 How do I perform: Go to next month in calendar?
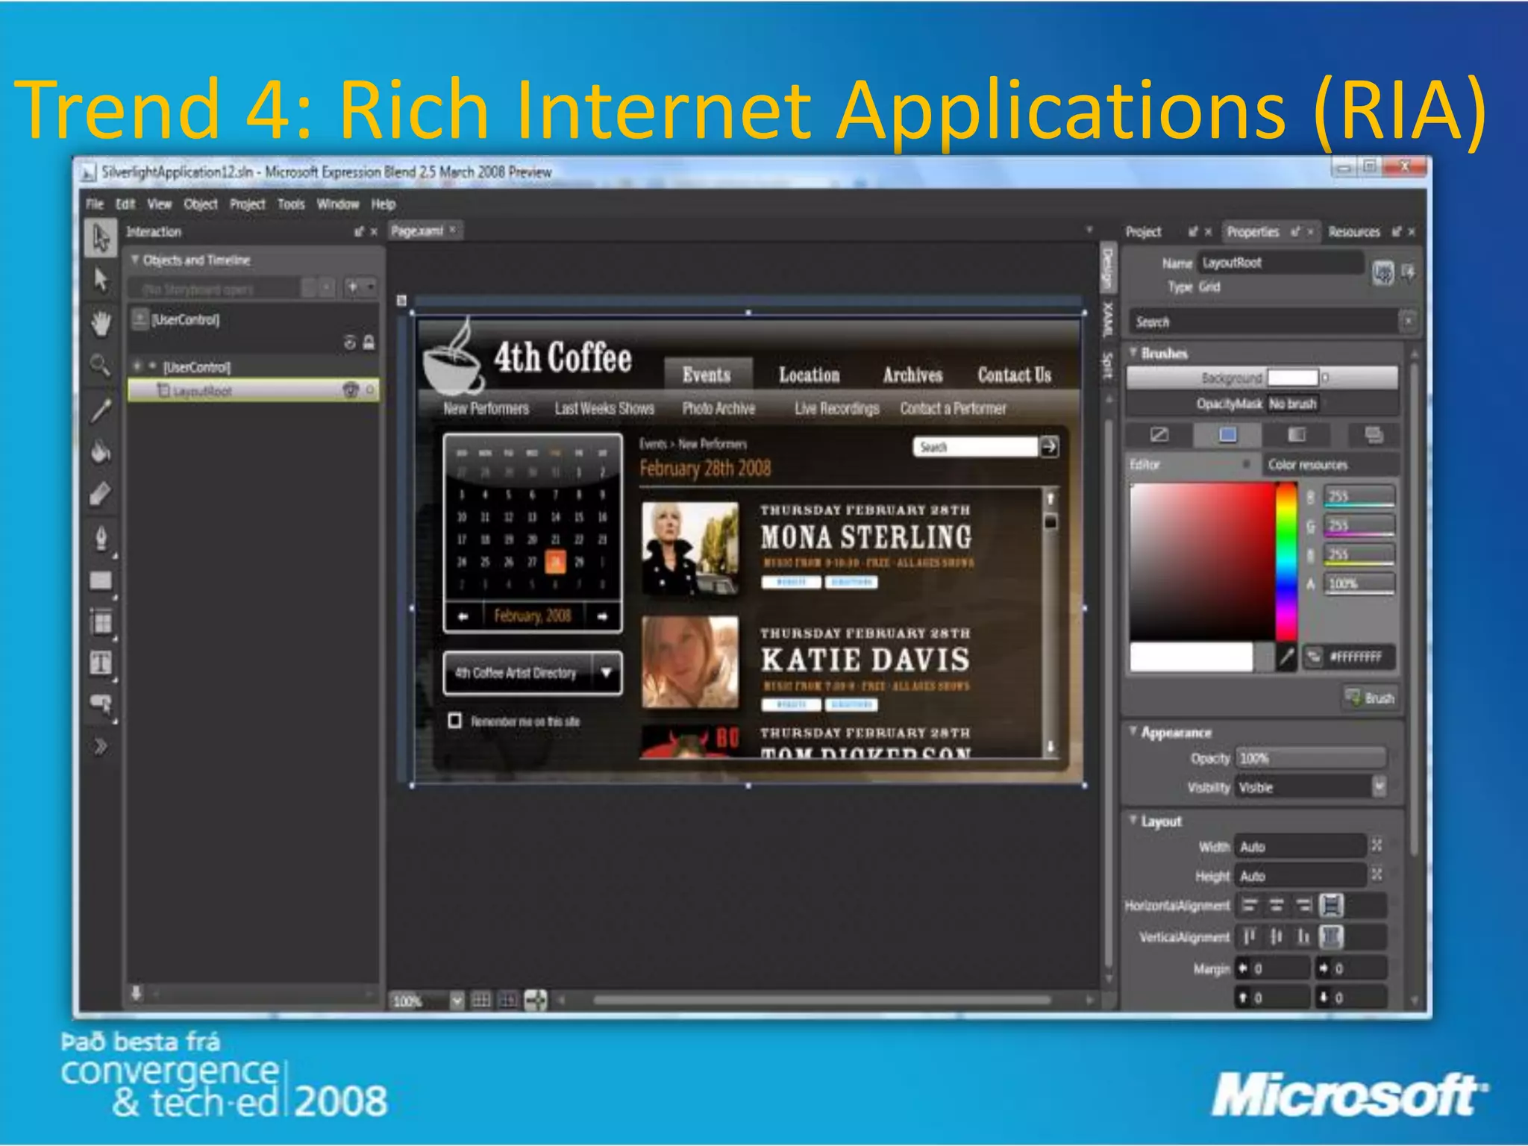(x=602, y=616)
